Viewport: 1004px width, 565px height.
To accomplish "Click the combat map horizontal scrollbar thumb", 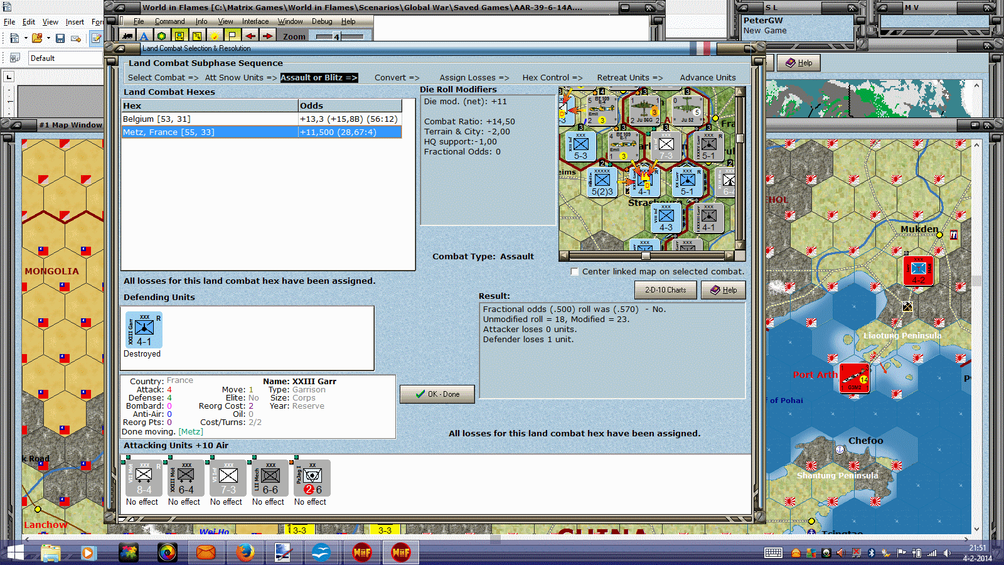I will point(646,256).
